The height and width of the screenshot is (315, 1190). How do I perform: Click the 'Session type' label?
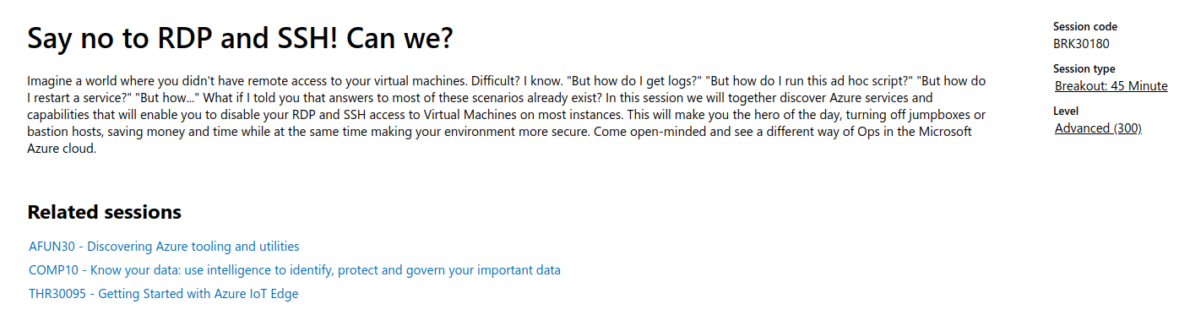coord(1084,69)
